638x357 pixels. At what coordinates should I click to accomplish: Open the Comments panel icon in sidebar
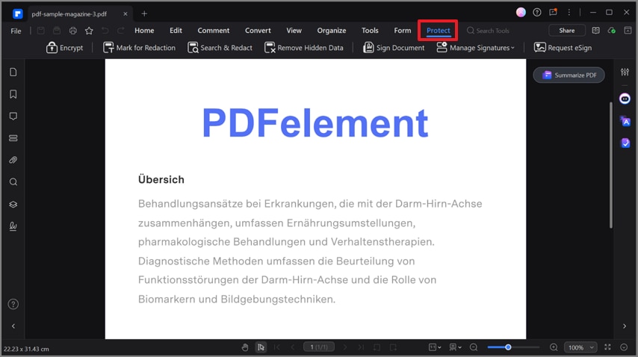coord(13,117)
